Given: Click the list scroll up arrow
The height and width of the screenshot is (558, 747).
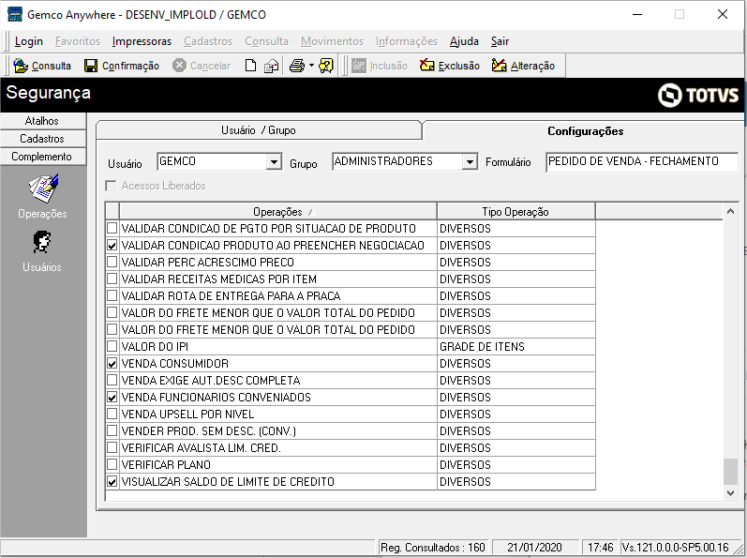Looking at the screenshot, I should tap(730, 211).
